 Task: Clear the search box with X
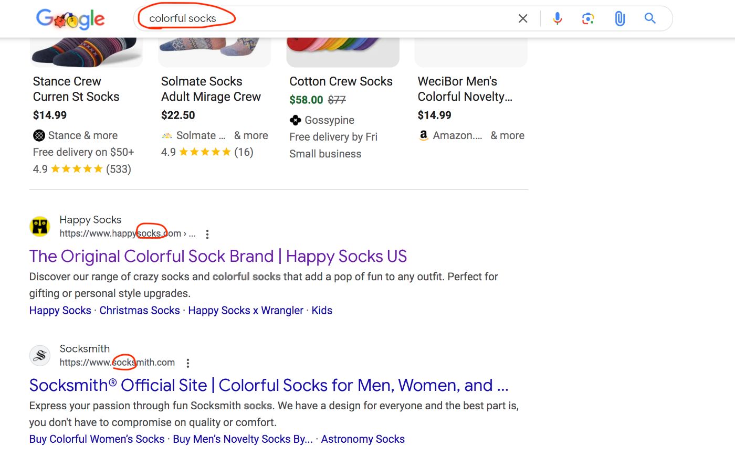coord(523,19)
